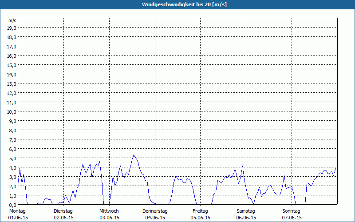Click the date 02.06.15

pyautogui.click(x=63, y=218)
